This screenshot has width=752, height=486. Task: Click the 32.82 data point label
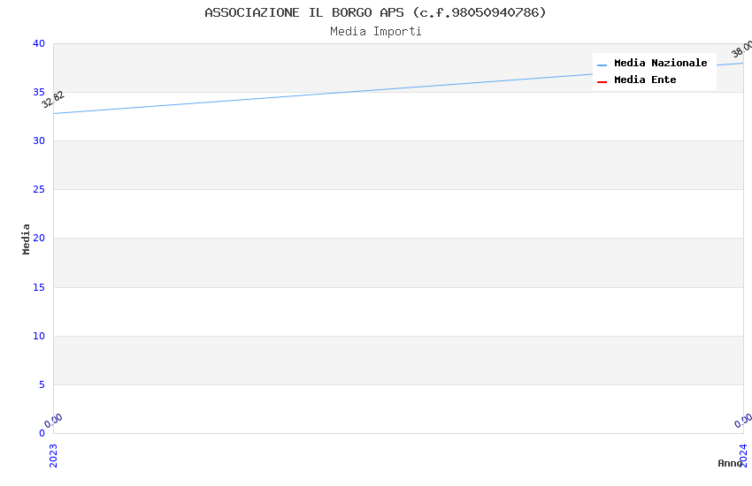point(53,100)
